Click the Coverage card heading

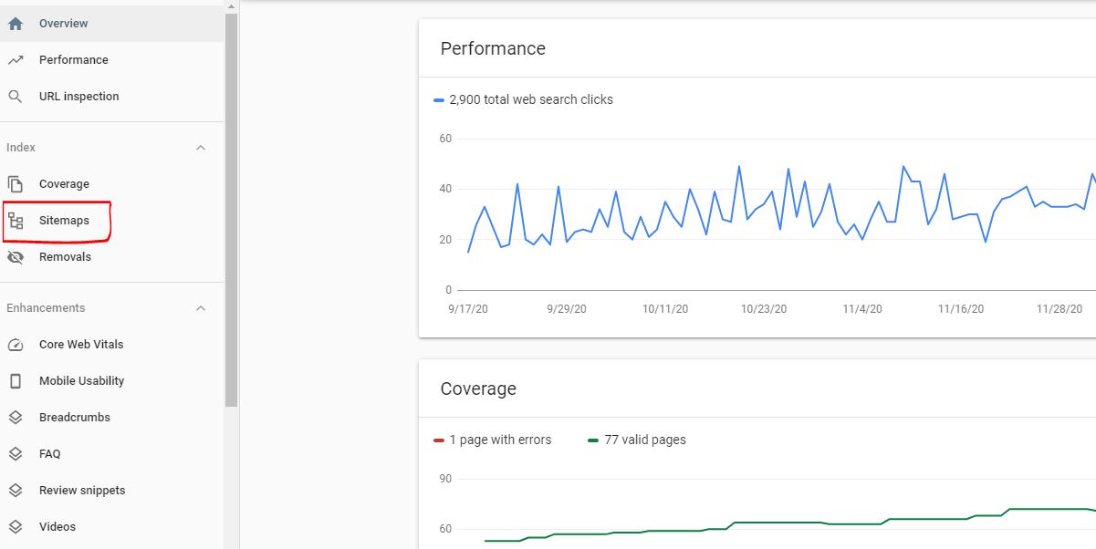point(478,388)
